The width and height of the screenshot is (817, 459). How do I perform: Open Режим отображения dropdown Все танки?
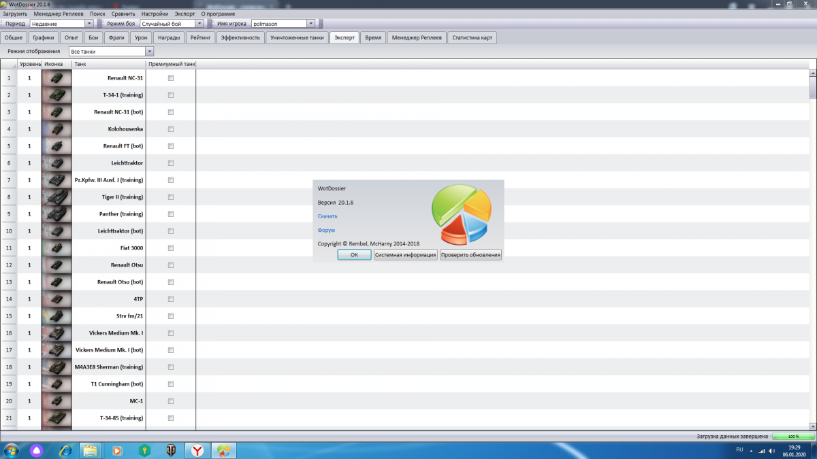pos(112,51)
